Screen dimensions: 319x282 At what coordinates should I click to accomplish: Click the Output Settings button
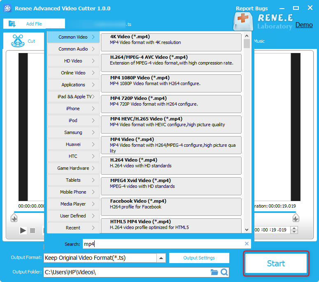pos(199,258)
